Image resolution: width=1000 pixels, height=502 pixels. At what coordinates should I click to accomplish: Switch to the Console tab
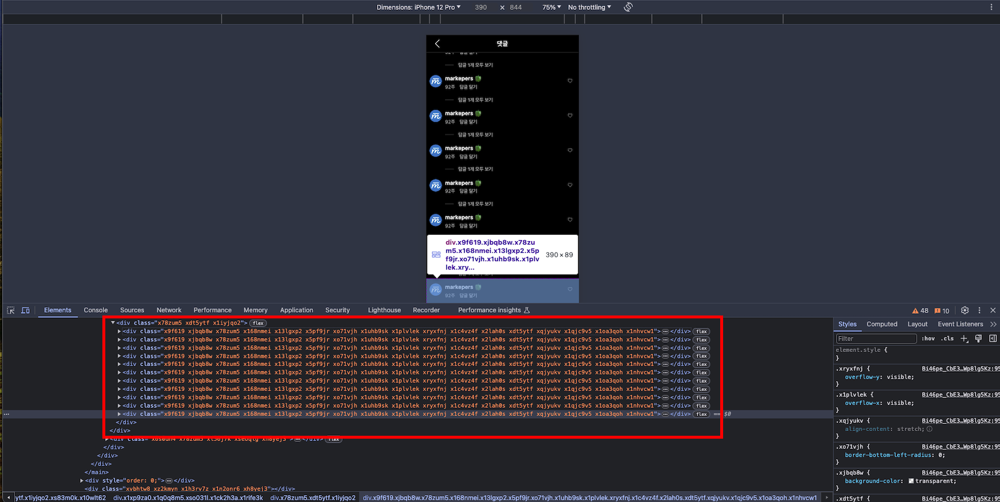[95, 310]
